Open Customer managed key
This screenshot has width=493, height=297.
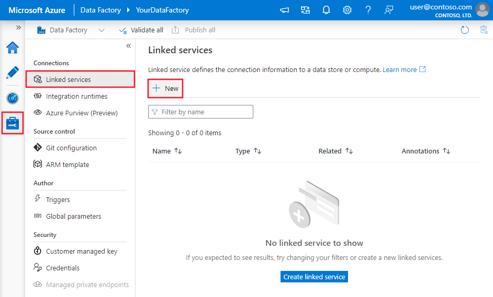(82, 251)
